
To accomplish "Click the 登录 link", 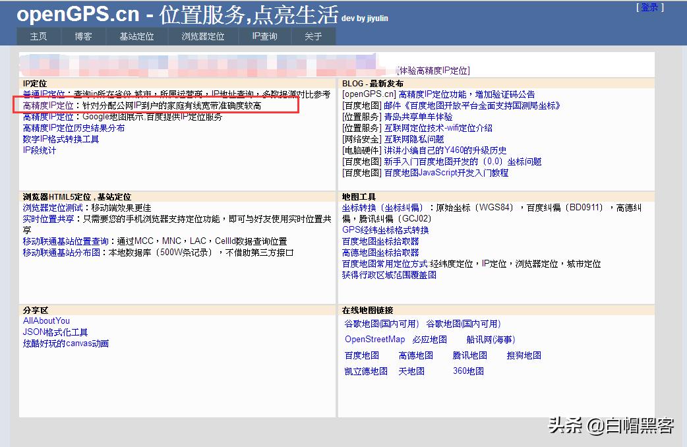I will 649,6.
